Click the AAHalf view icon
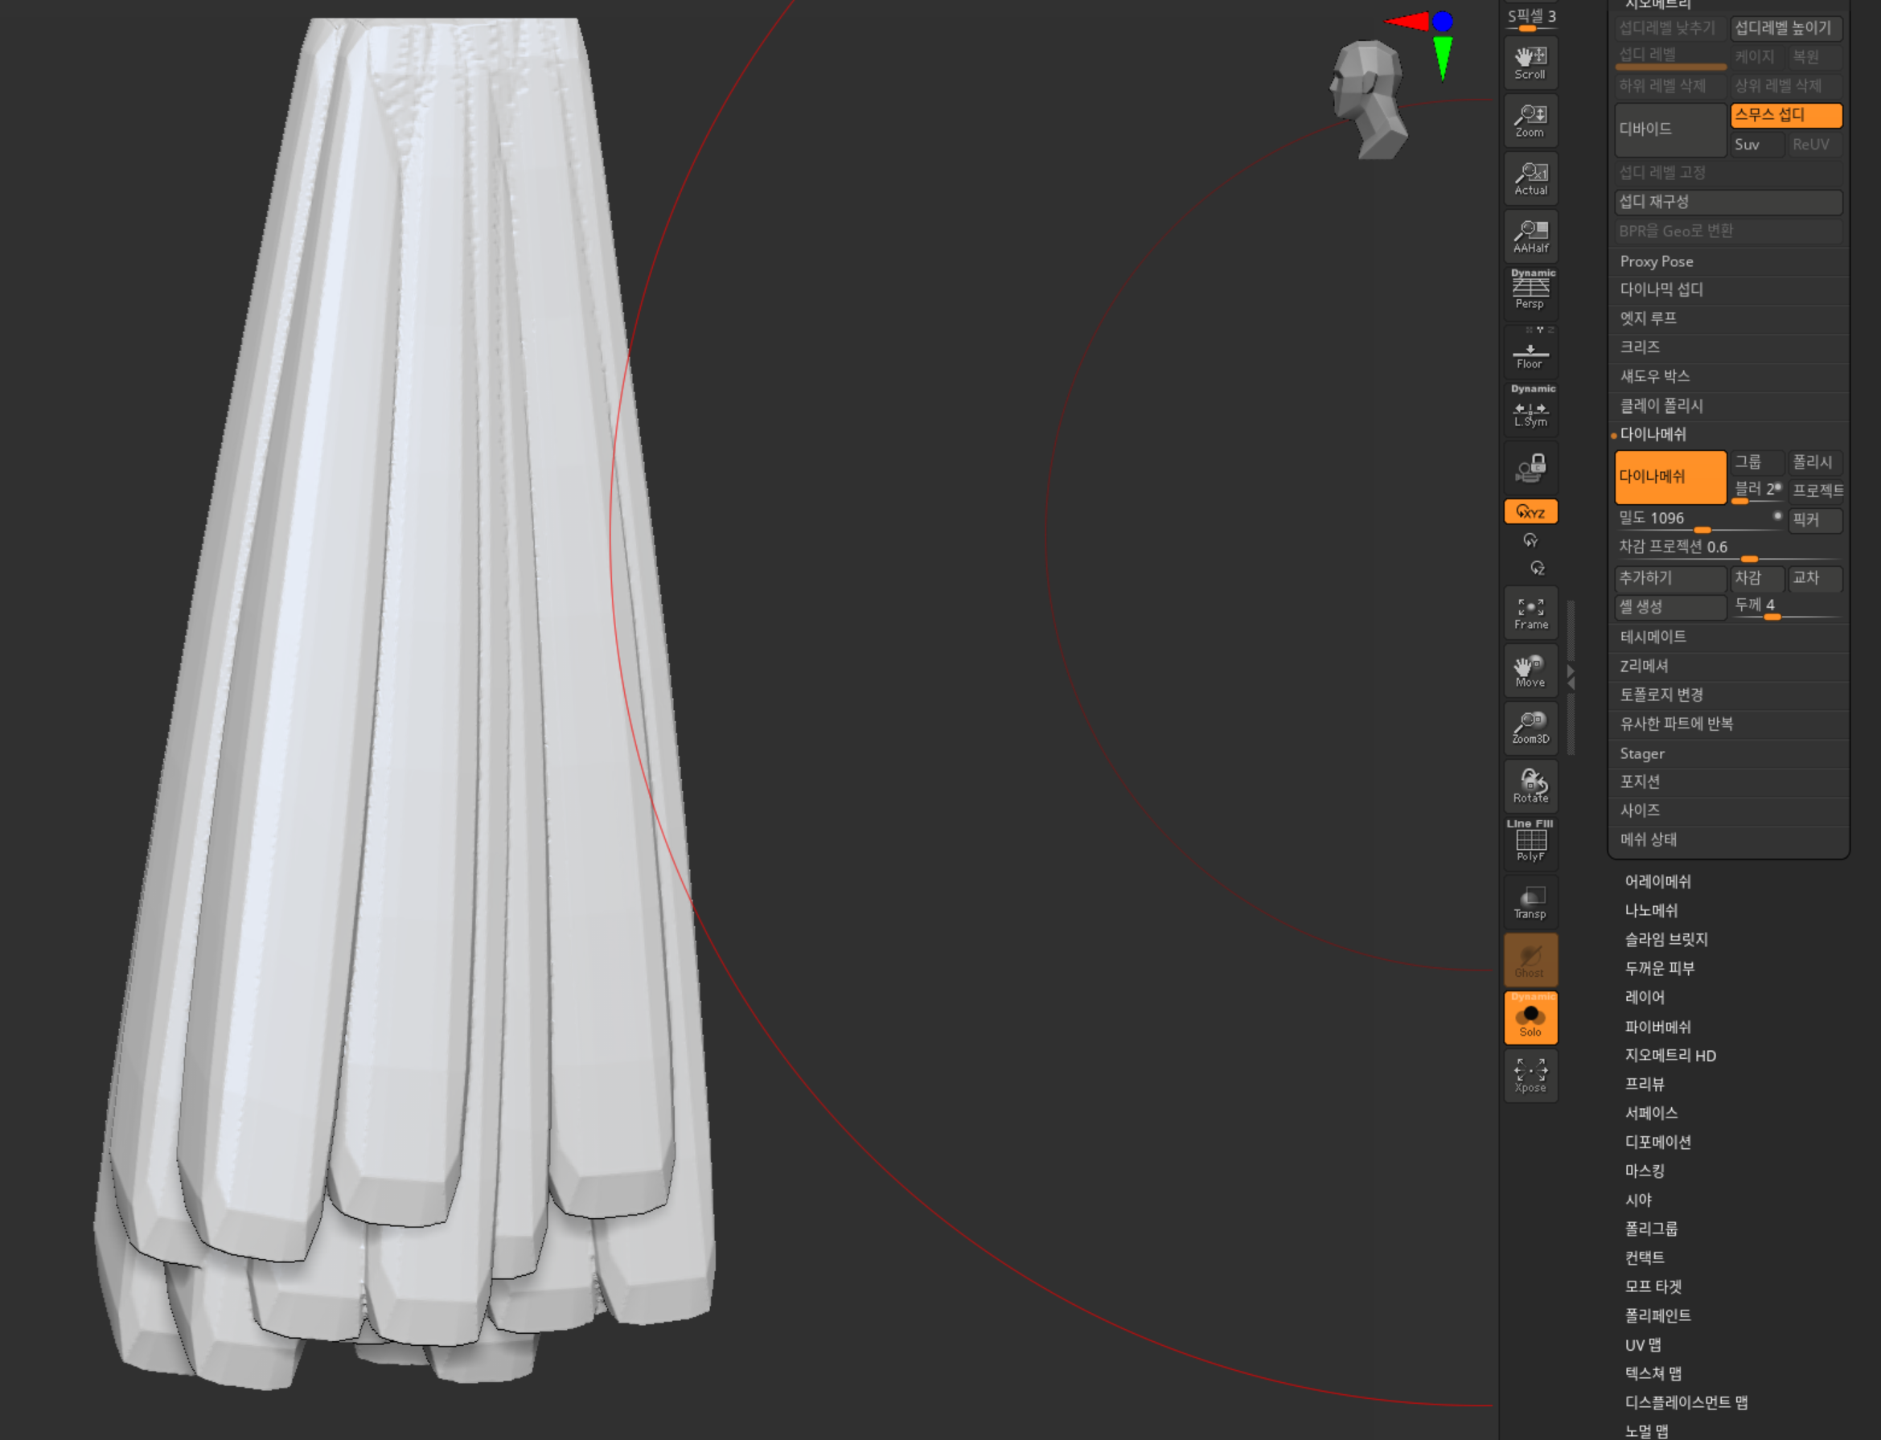The width and height of the screenshot is (1881, 1440). (1530, 236)
